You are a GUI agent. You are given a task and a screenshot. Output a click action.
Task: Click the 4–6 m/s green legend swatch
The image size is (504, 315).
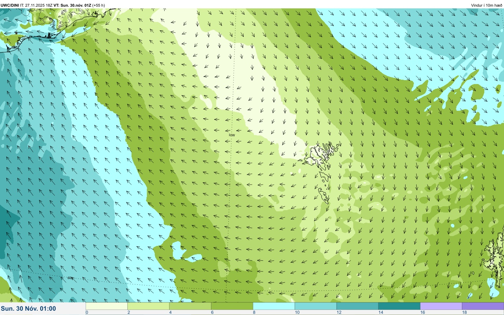pyautogui.click(x=190, y=306)
